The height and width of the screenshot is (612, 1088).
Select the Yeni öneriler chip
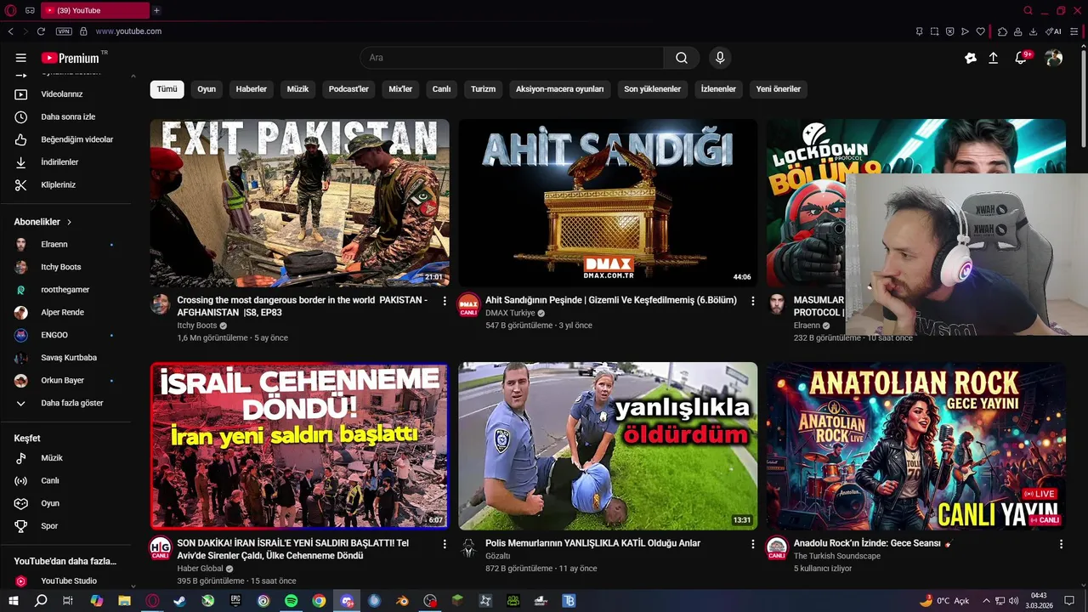(x=778, y=89)
